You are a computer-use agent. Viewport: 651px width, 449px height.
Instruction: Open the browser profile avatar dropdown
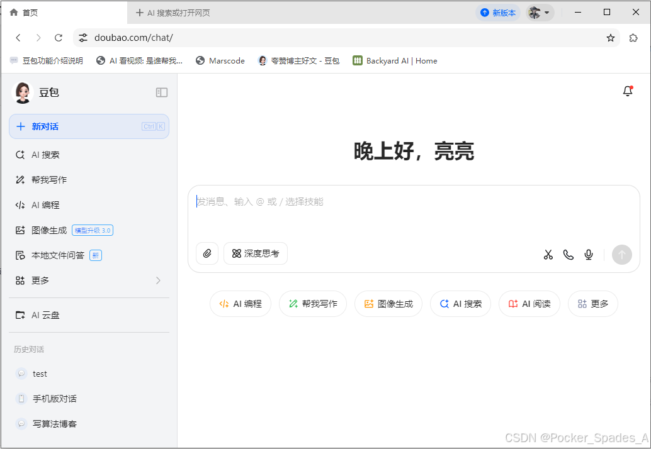click(540, 13)
